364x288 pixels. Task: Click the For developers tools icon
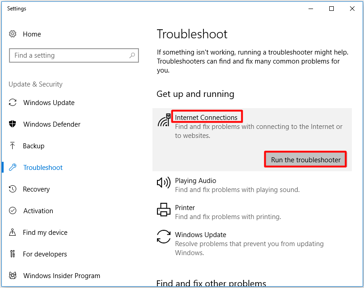tap(13, 254)
